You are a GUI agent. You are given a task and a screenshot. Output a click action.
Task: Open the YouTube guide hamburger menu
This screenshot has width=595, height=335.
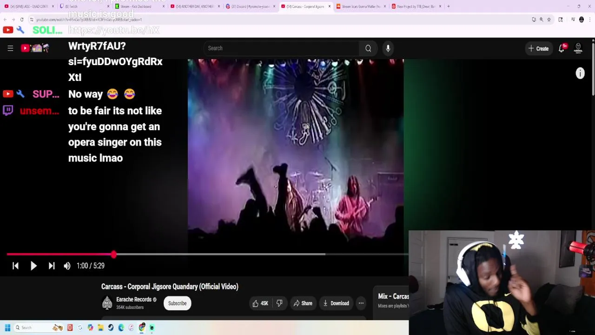pos(10,48)
